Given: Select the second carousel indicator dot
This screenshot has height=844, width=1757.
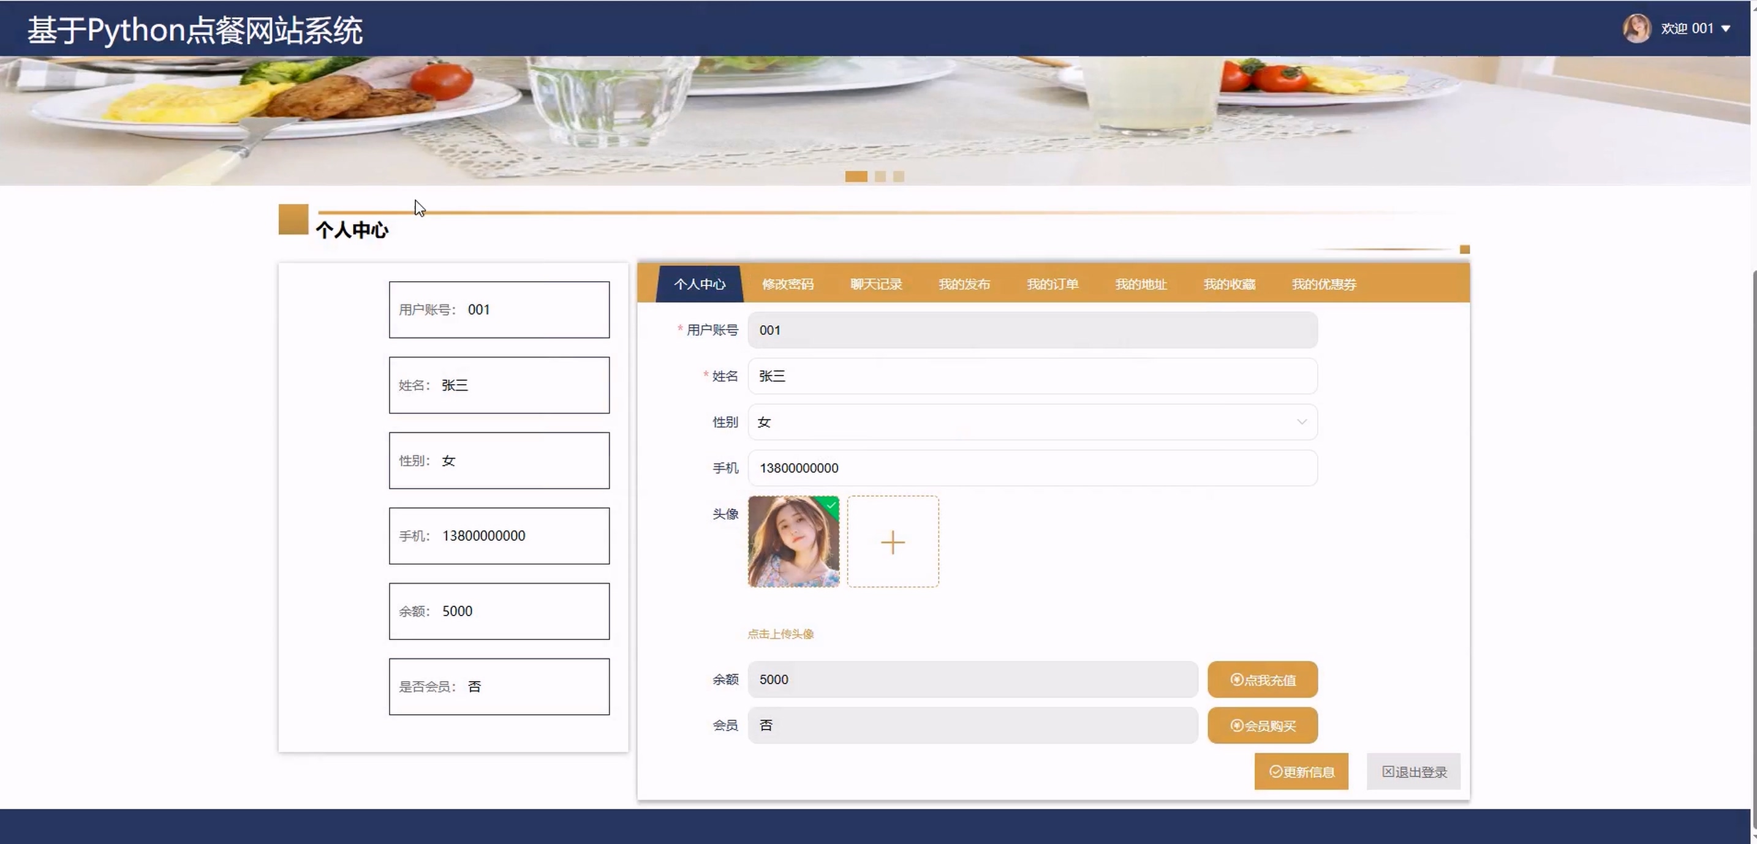Looking at the screenshot, I should (x=880, y=176).
